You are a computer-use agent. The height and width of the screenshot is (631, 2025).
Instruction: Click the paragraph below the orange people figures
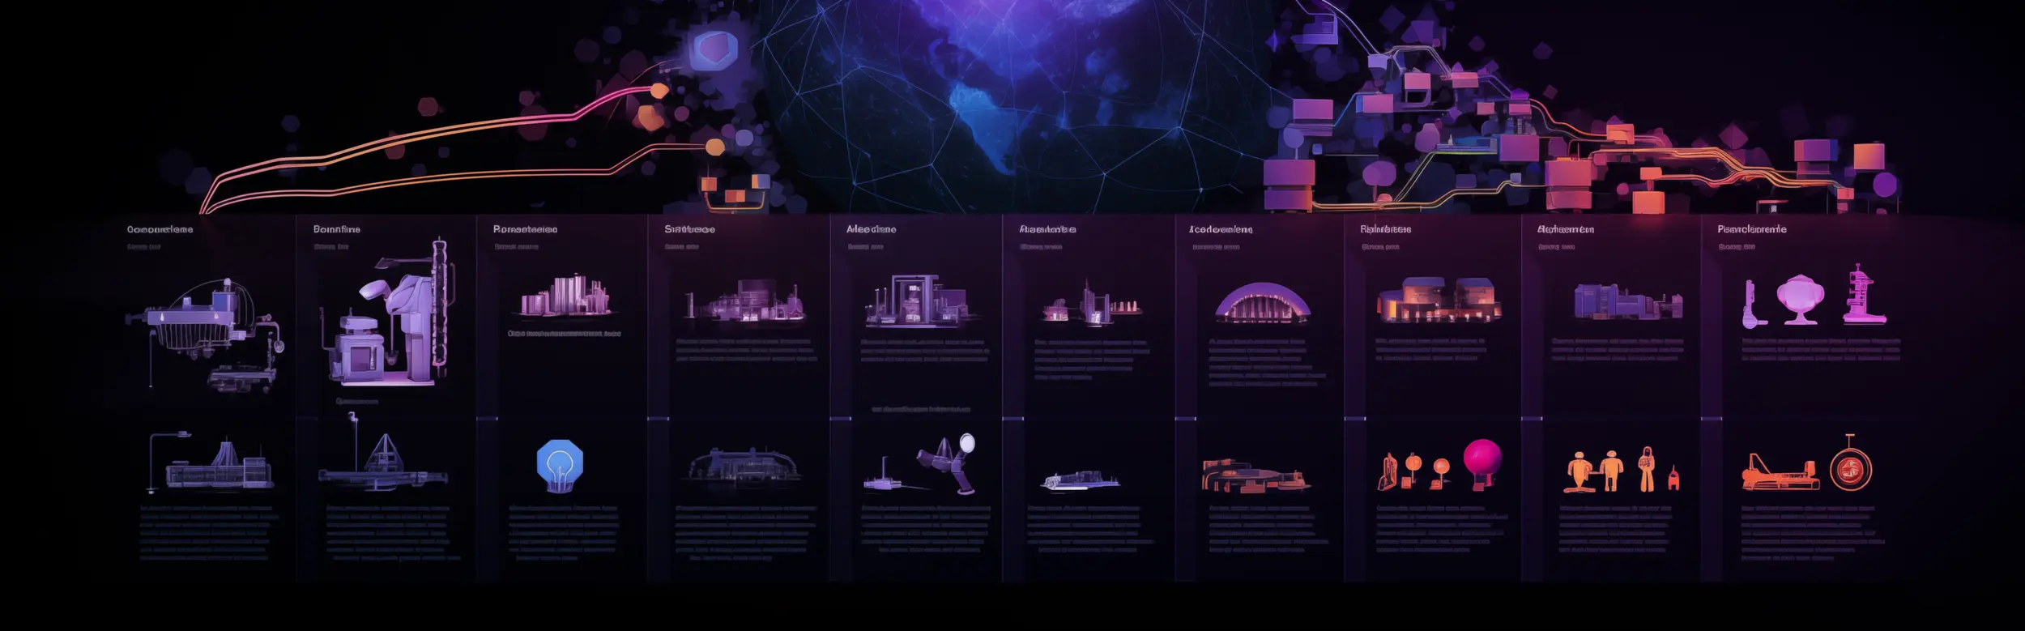pyautogui.click(x=1615, y=529)
